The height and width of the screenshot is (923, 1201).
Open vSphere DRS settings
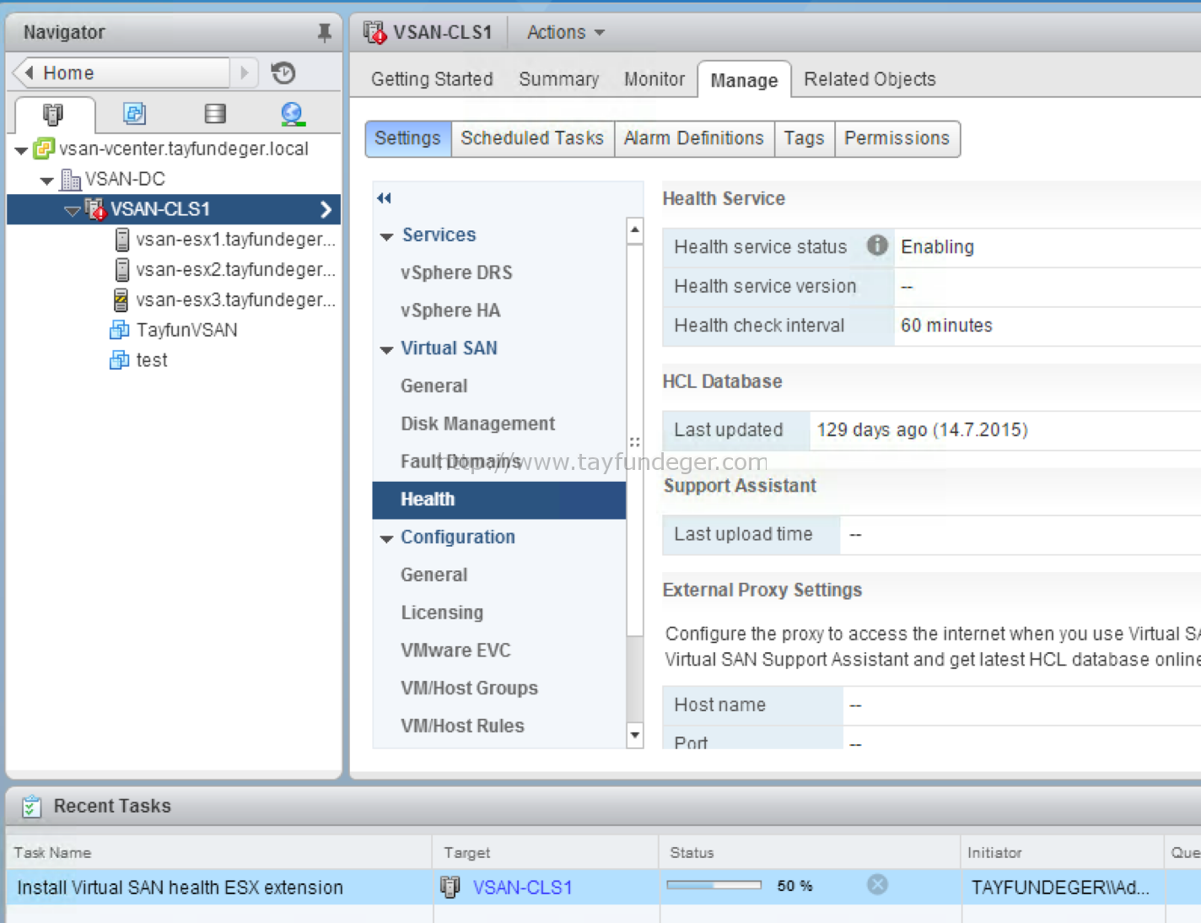[x=456, y=273]
